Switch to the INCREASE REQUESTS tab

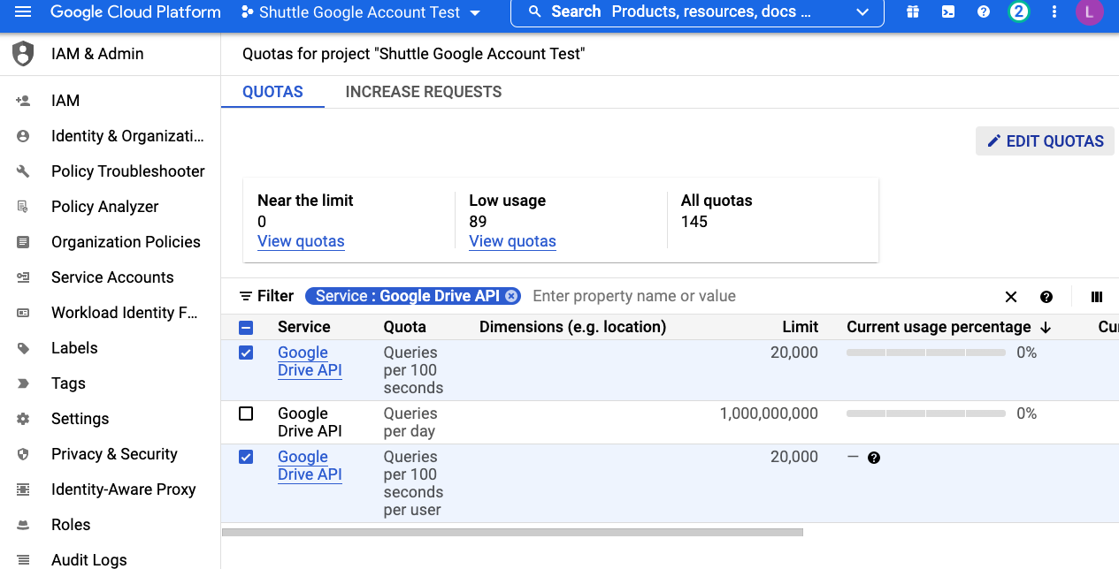(x=424, y=92)
